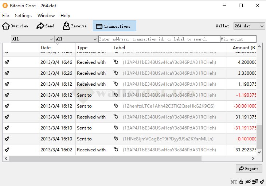
Task: Open the File menu
Action: (x=6, y=16)
